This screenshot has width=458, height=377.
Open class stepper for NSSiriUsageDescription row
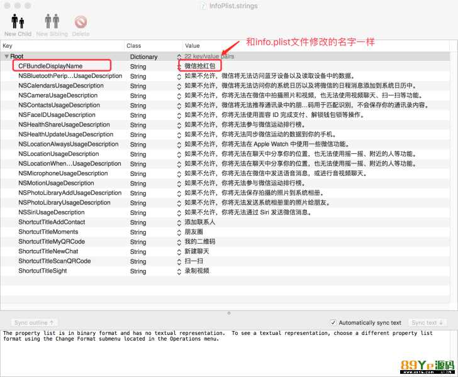click(179, 213)
